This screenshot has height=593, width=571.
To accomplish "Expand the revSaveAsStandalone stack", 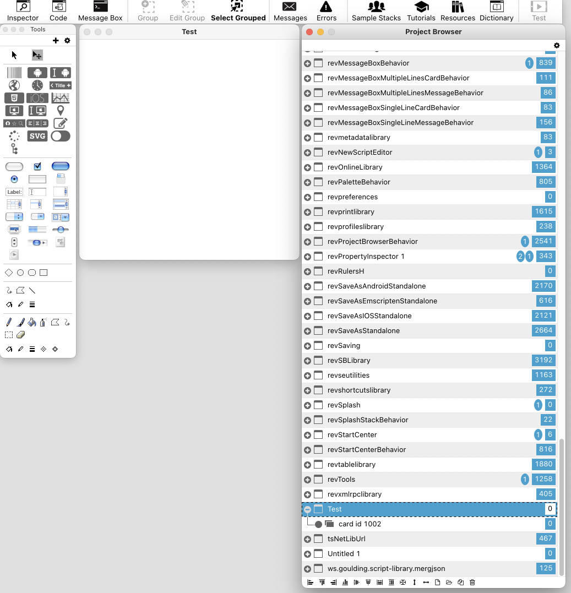I will click(307, 331).
